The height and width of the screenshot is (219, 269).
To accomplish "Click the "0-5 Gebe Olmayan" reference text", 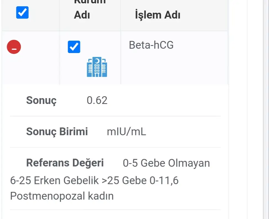I will click(x=166, y=163).
